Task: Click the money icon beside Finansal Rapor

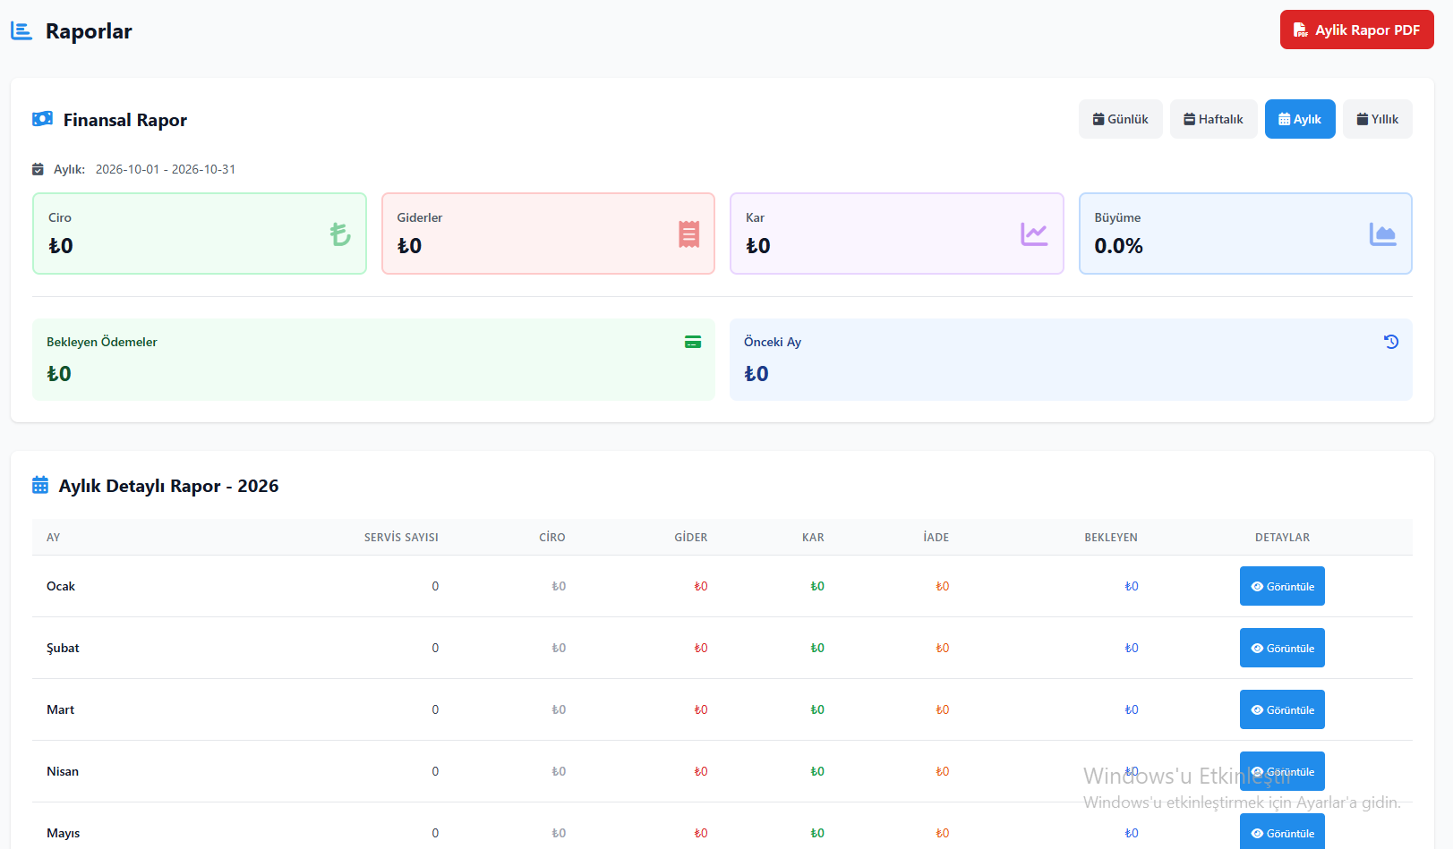Action: click(x=42, y=119)
